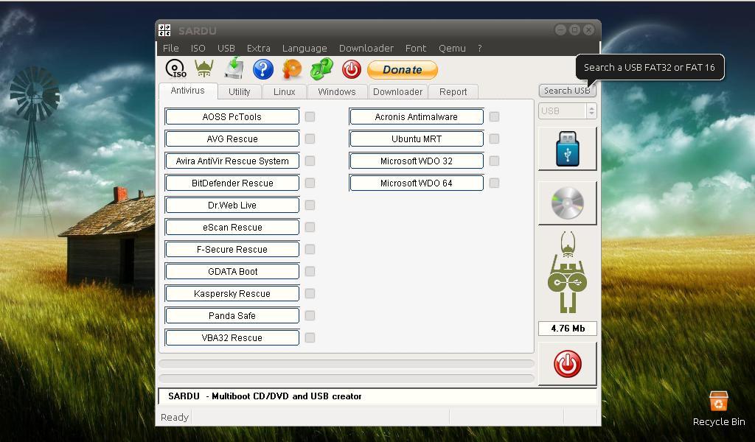Open the Font menu
This screenshot has height=442, width=755.
coord(416,48)
